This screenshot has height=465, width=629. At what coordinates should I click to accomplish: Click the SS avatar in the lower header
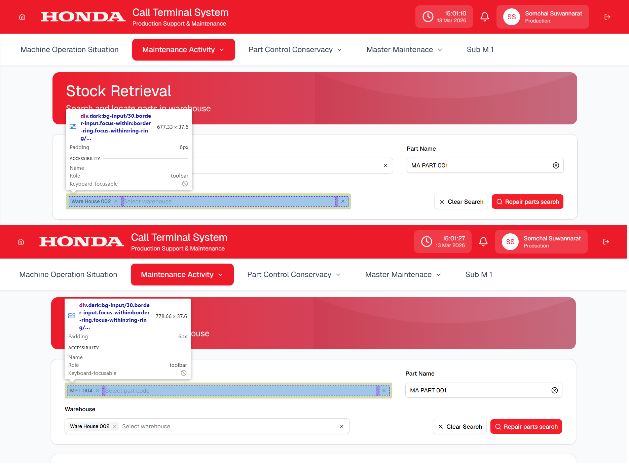(510, 242)
